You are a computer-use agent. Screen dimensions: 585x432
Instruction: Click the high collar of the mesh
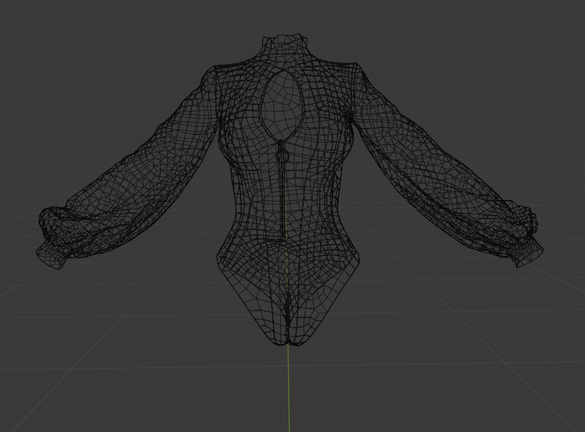click(x=286, y=46)
